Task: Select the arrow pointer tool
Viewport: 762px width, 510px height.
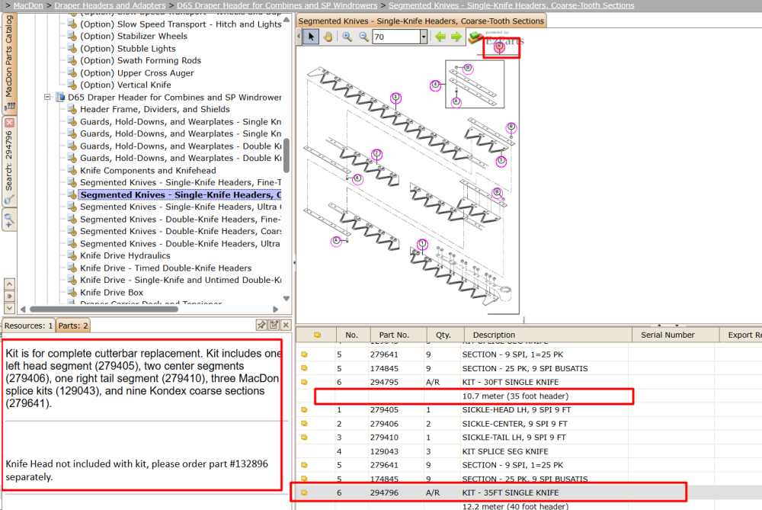Action: pos(311,37)
